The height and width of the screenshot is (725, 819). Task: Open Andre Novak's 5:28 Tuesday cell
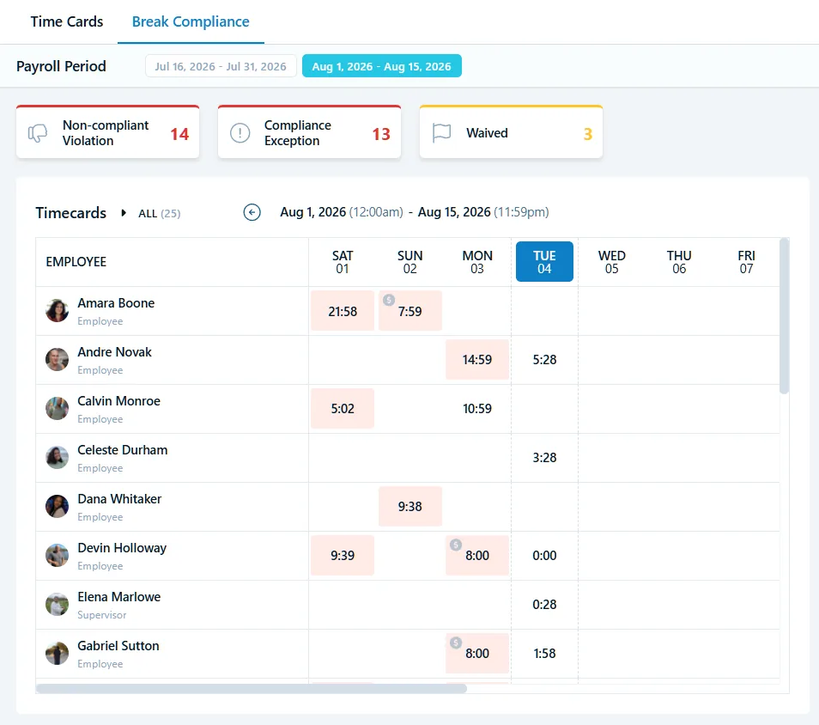coord(544,360)
